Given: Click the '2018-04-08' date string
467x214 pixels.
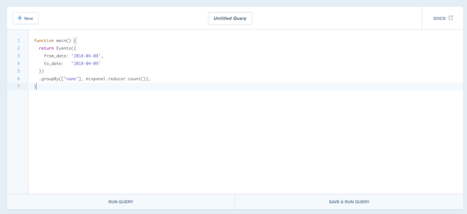Looking at the screenshot, I should [x=86, y=56].
